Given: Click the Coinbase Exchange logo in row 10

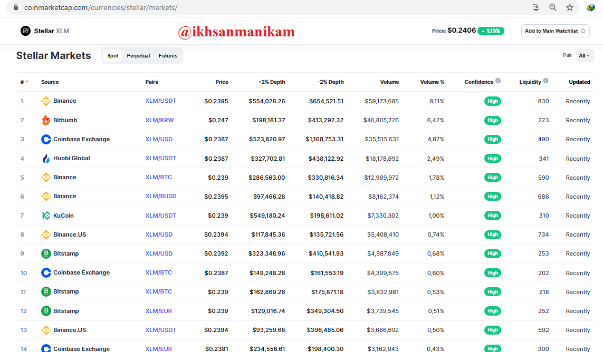Looking at the screenshot, I should (x=46, y=272).
